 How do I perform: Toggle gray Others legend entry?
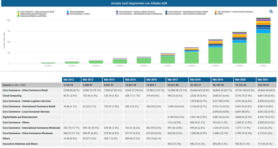tap(219, 14)
